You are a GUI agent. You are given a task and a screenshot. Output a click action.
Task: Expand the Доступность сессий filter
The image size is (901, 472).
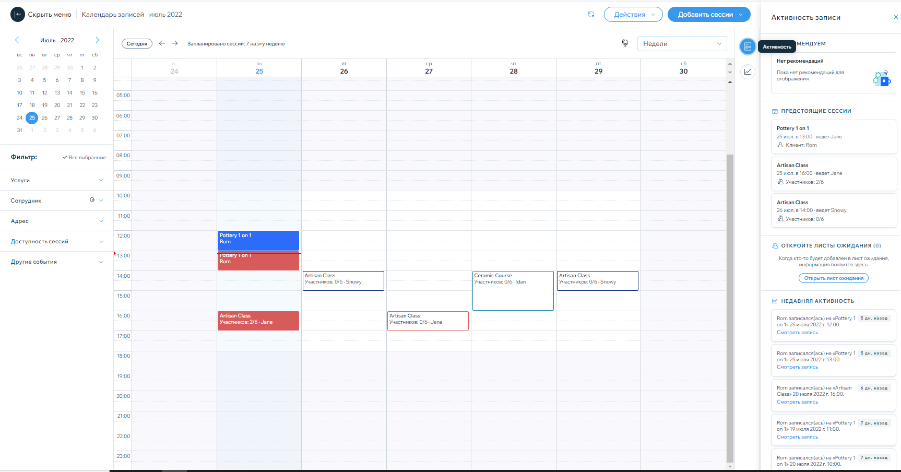[x=56, y=241]
